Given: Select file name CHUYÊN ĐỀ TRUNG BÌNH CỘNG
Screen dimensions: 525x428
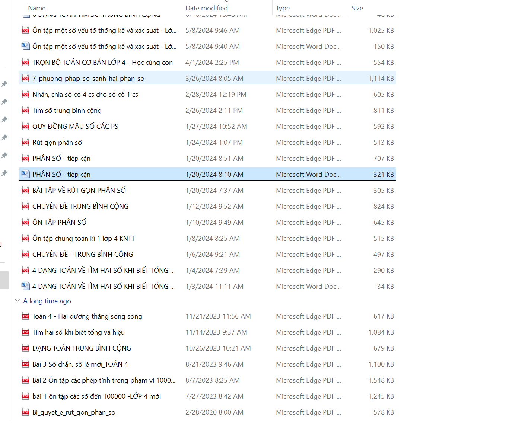Looking at the screenshot, I should pyautogui.click(x=80, y=207).
